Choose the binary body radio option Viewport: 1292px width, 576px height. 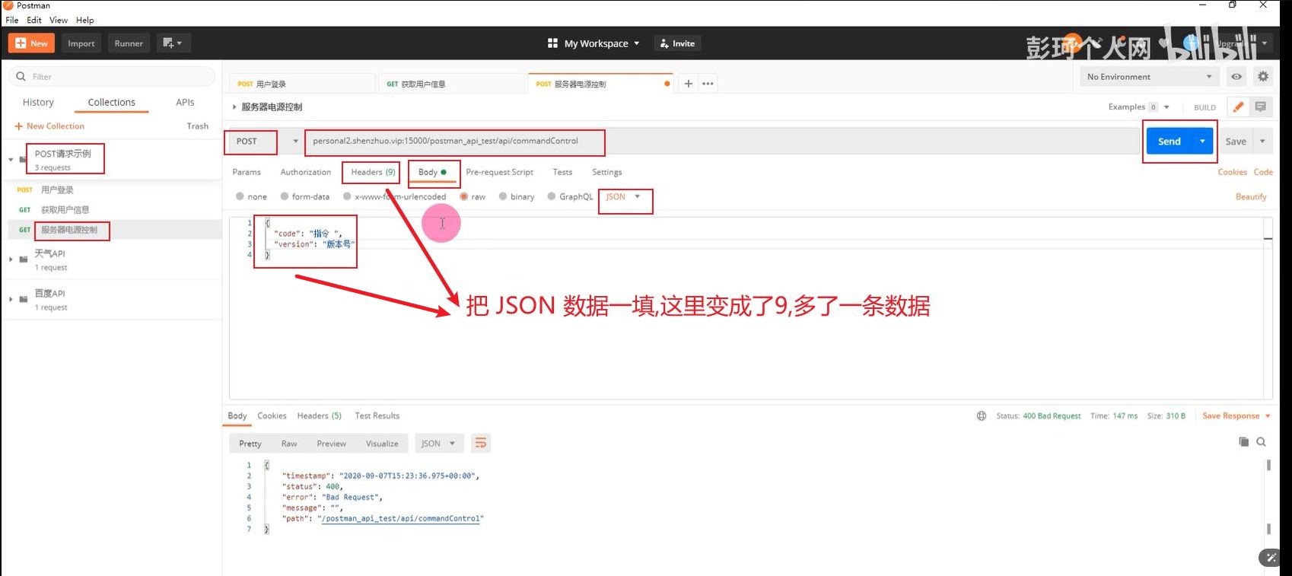tap(503, 197)
